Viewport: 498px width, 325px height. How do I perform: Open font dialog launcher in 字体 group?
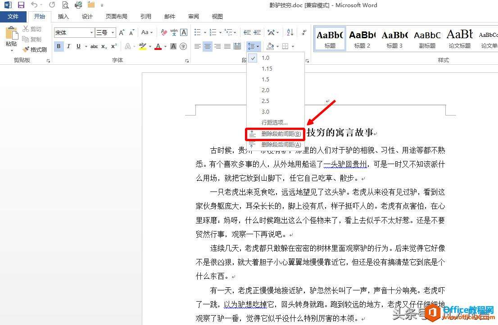click(x=187, y=61)
